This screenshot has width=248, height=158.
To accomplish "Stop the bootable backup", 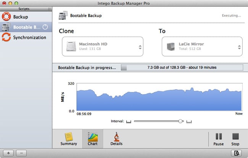I will click(235, 139).
